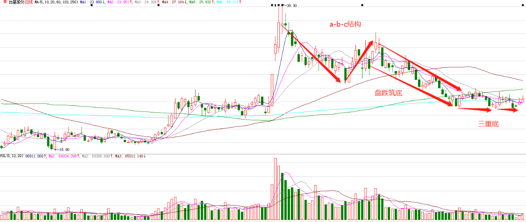The height and width of the screenshot is (222, 526).
Task: Click the 16.90 low price label
Action: coord(64,150)
